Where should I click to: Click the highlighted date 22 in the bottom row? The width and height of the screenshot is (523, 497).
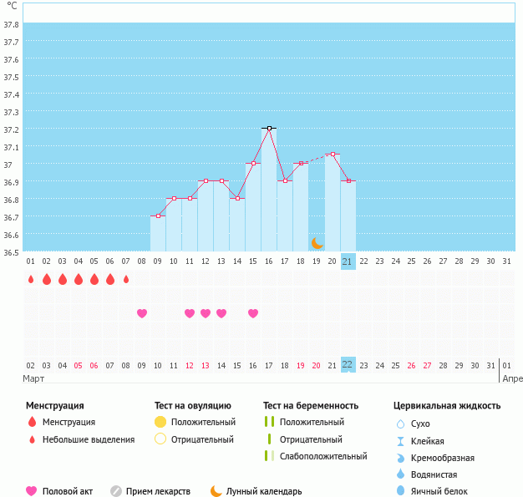click(348, 365)
